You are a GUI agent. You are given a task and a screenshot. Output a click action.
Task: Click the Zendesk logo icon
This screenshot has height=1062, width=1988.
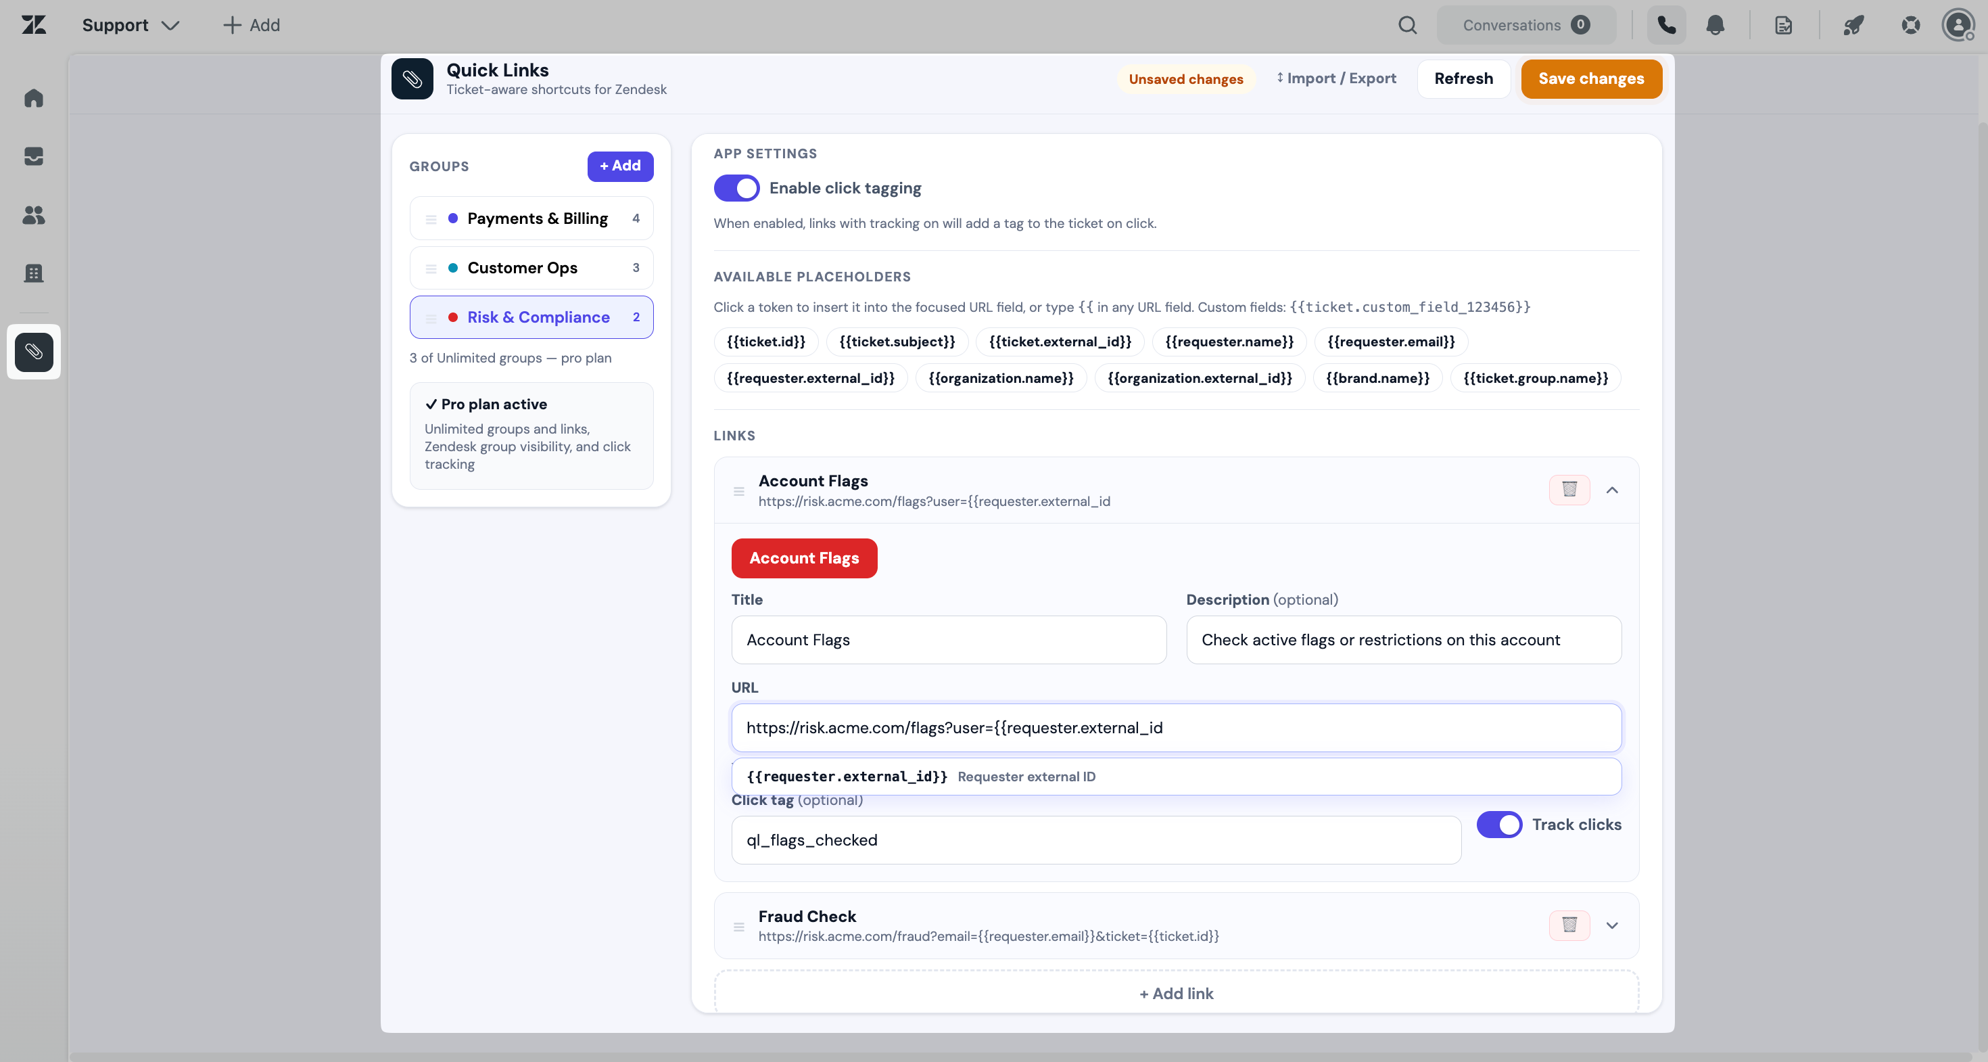[34, 25]
